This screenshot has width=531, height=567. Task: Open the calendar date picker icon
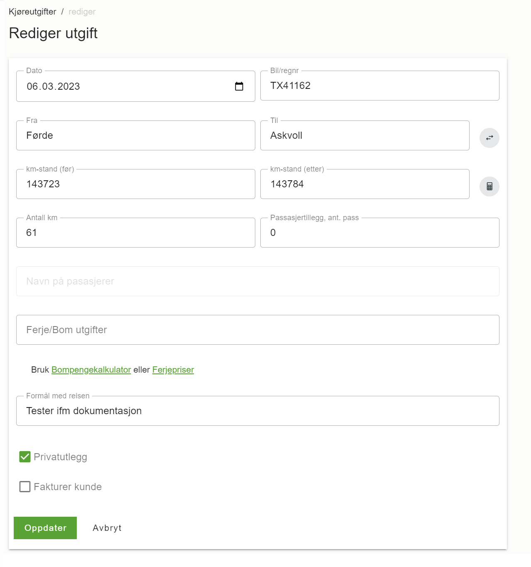click(239, 86)
